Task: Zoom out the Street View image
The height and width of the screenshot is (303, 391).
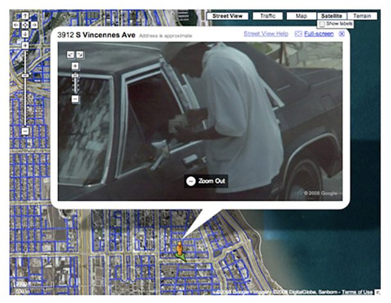Action: [75, 99]
